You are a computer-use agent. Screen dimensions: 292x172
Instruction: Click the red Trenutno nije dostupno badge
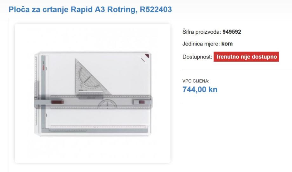pyautogui.click(x=246, y=57)
